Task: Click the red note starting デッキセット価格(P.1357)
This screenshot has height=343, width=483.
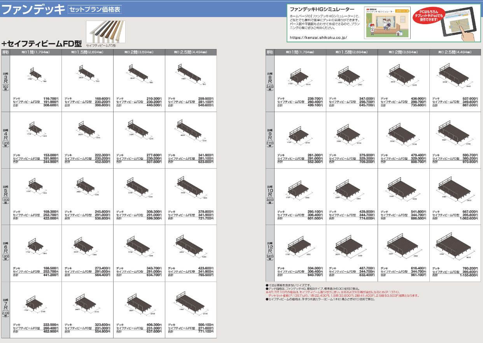Action: click(343, 296)
